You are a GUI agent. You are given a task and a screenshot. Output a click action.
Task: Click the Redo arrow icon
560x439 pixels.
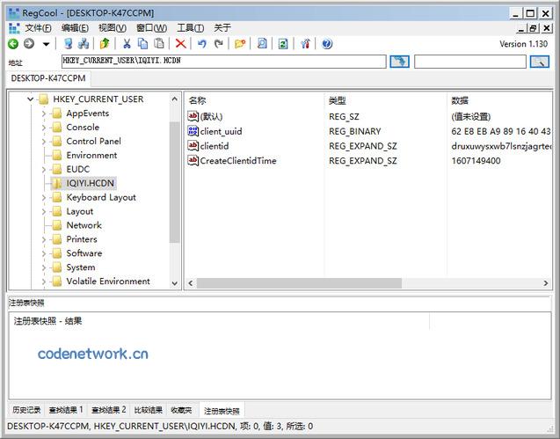(x=218, y=44)
